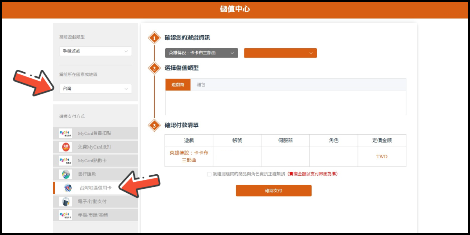Click the 當前所在國家或地區 label
Image resolution: width=470 pixels, height=235 pixels.
coord(78,74)
